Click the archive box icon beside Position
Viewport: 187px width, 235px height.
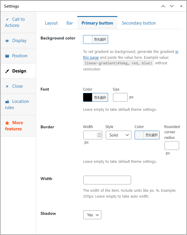7,56
